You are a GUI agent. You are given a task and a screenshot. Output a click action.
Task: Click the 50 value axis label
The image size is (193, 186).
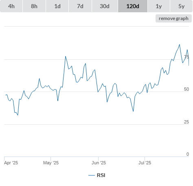[186, 89]
